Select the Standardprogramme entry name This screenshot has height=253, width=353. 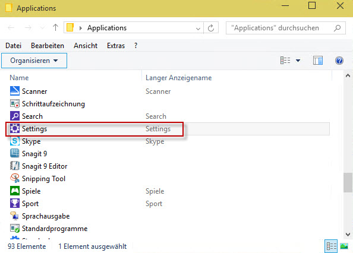click(x=55, y=229)
